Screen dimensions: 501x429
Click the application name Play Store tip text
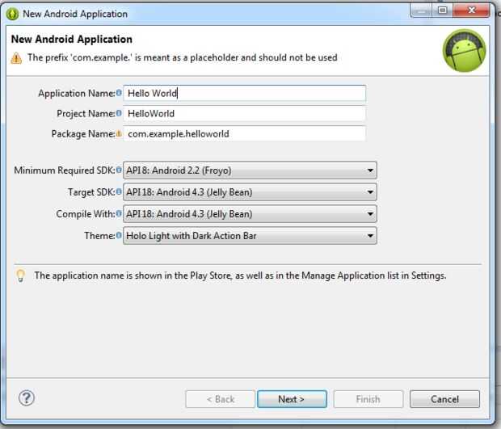[240, 275]
